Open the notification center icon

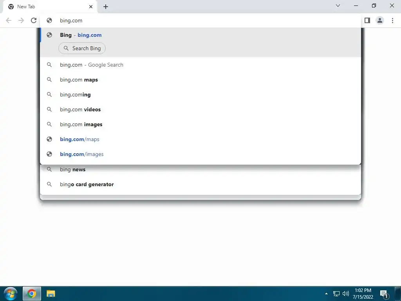coord(384,294)
